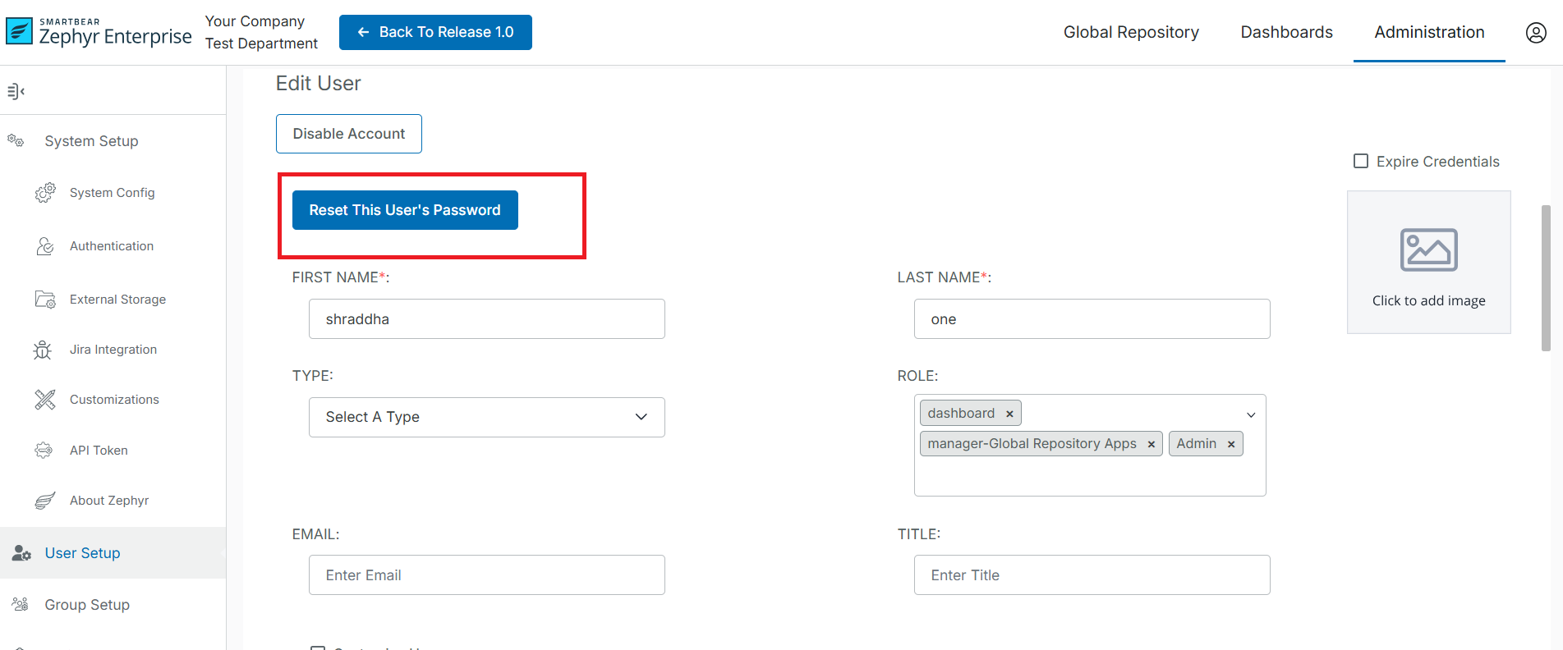
Task: Click the External Storage folder icon
Action: pos(45,300)
